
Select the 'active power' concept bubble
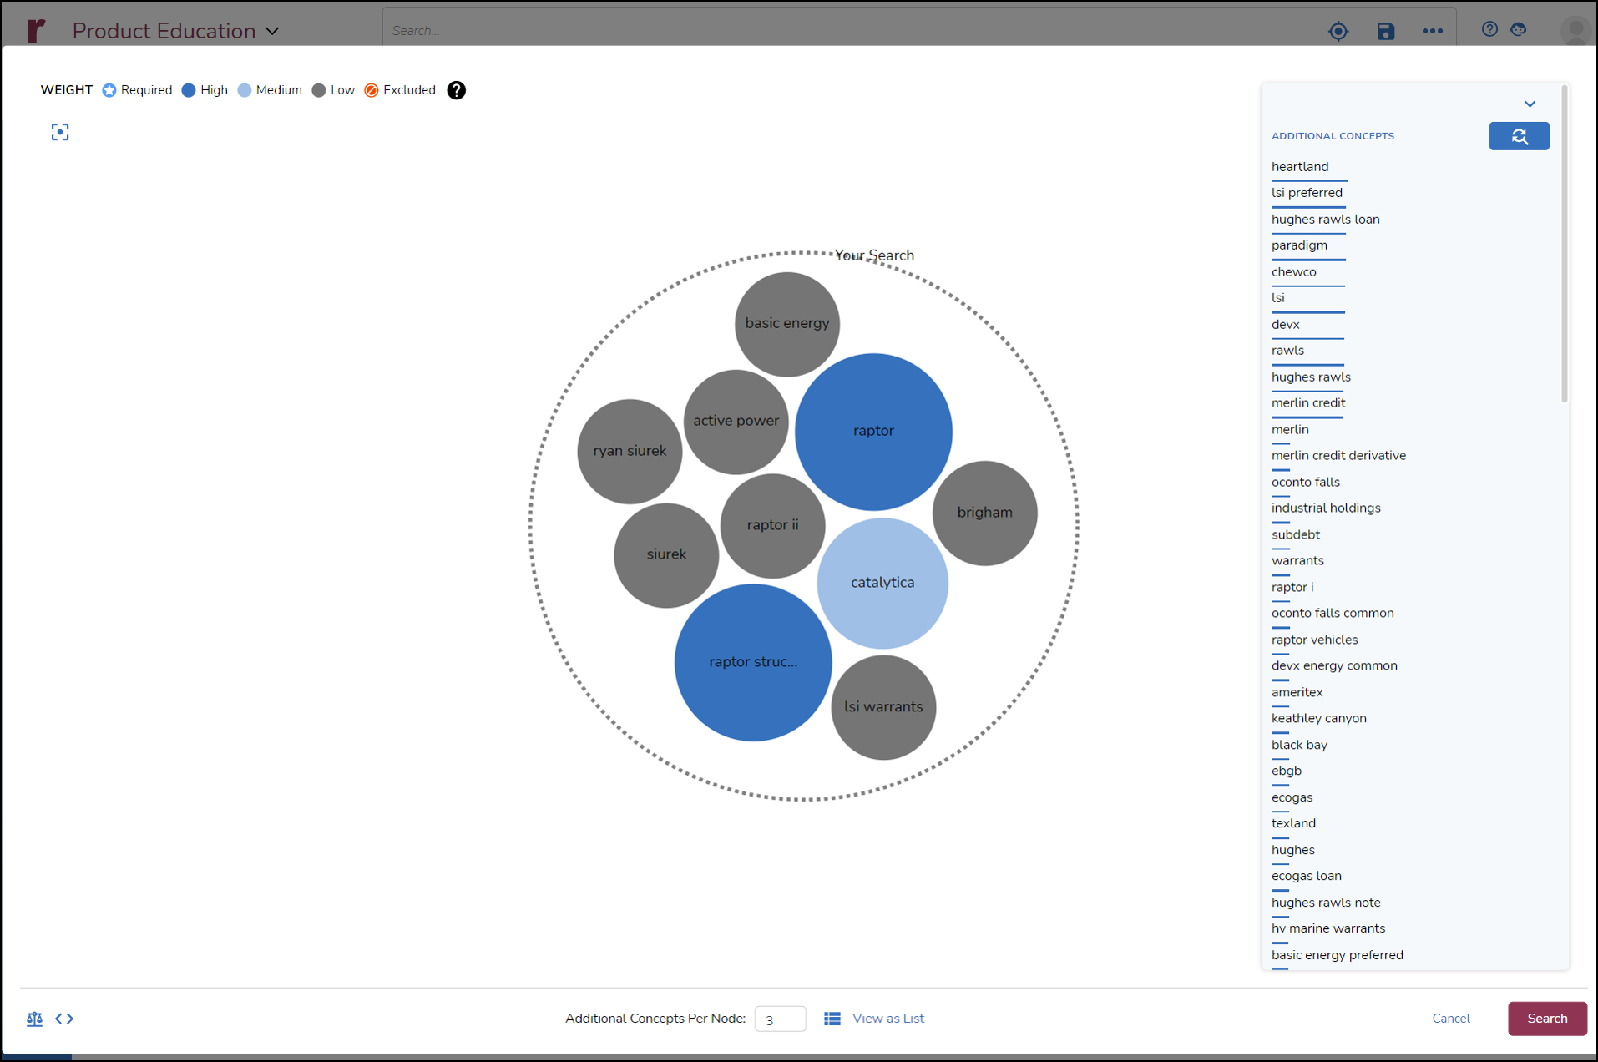(x=736, y=422)
